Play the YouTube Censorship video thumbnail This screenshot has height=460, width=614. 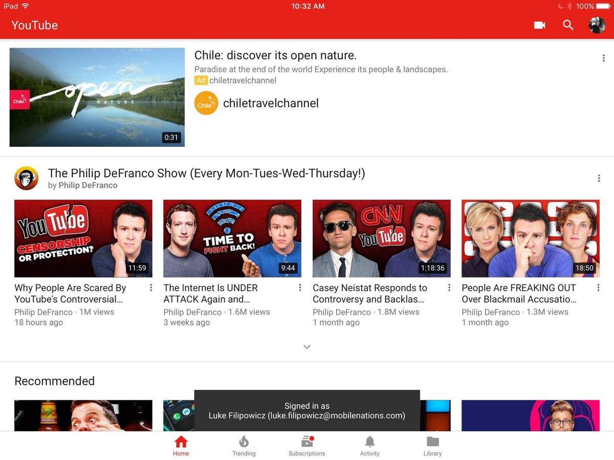pos(83,238)
